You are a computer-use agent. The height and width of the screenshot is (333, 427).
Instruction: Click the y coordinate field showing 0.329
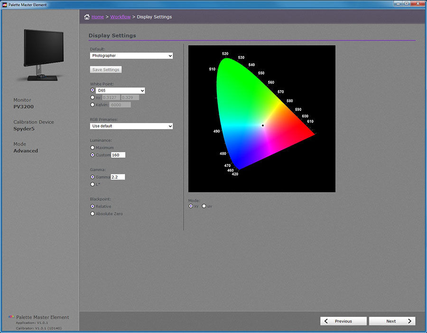tap(130, 97)
